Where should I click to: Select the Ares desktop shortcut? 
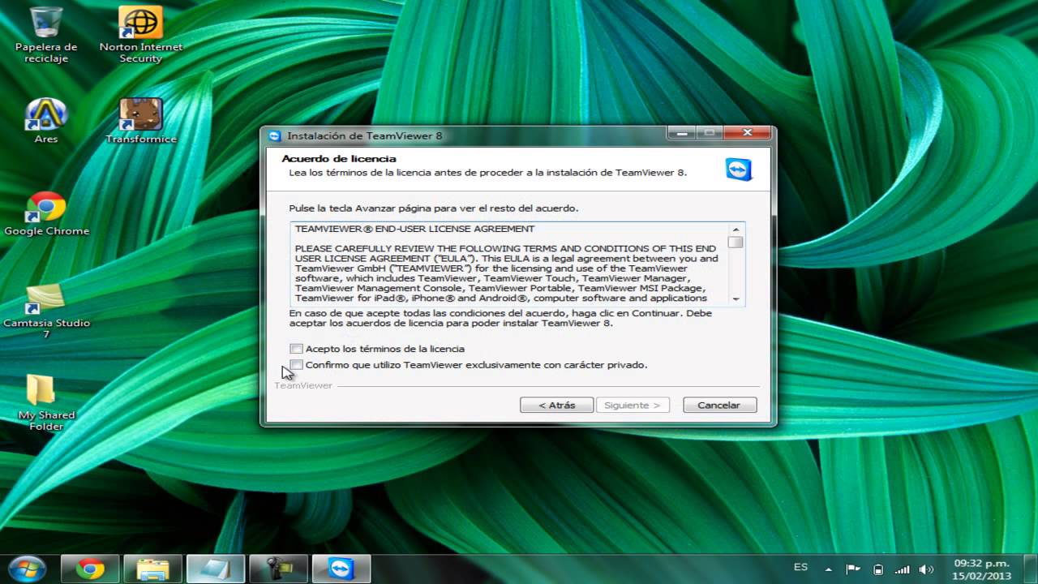(x=46, y=121)
